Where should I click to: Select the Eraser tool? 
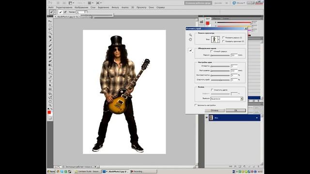(x=50, y=61)
